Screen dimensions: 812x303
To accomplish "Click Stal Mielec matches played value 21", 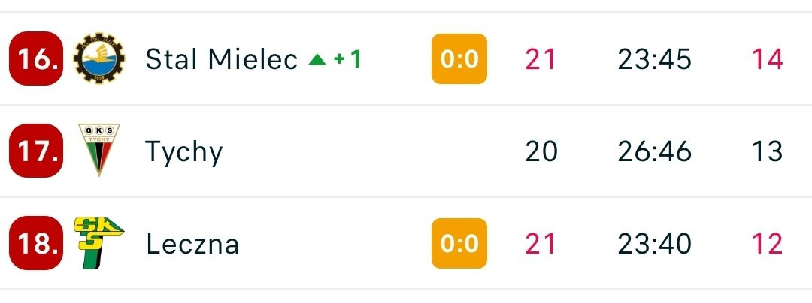I will click(x=540, y=58).
